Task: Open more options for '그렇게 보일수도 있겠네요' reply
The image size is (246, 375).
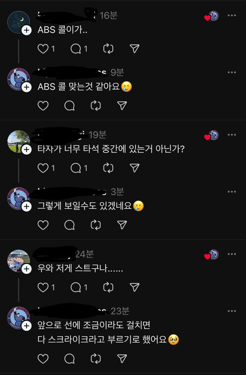Action: click(x=231, y=192)
